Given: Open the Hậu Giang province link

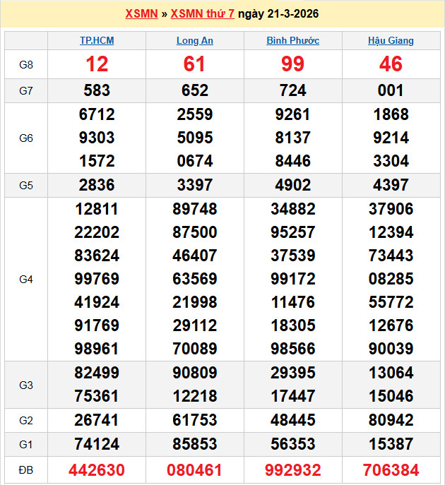Looking at the screenshot, I should pos(391,41).
